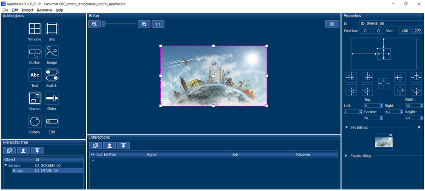425x191 pixels.
Task: Add a Slider object
Action: (52, 98)
